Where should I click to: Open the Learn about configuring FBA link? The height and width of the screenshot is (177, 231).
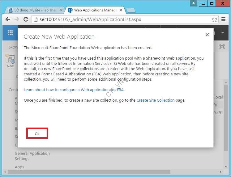74,90
